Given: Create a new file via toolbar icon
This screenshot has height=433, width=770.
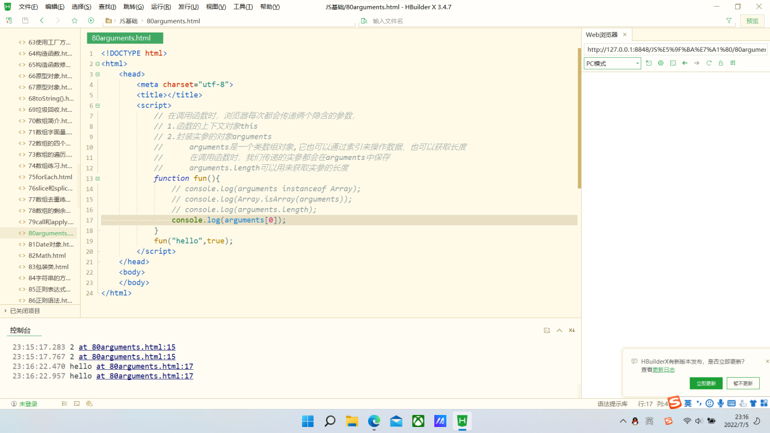Looking at the screenshot, I should [8, 20].
